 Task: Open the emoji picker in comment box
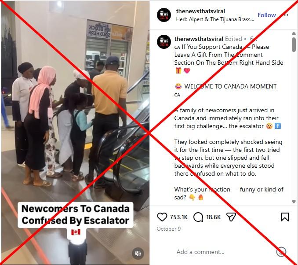(281, 252)
